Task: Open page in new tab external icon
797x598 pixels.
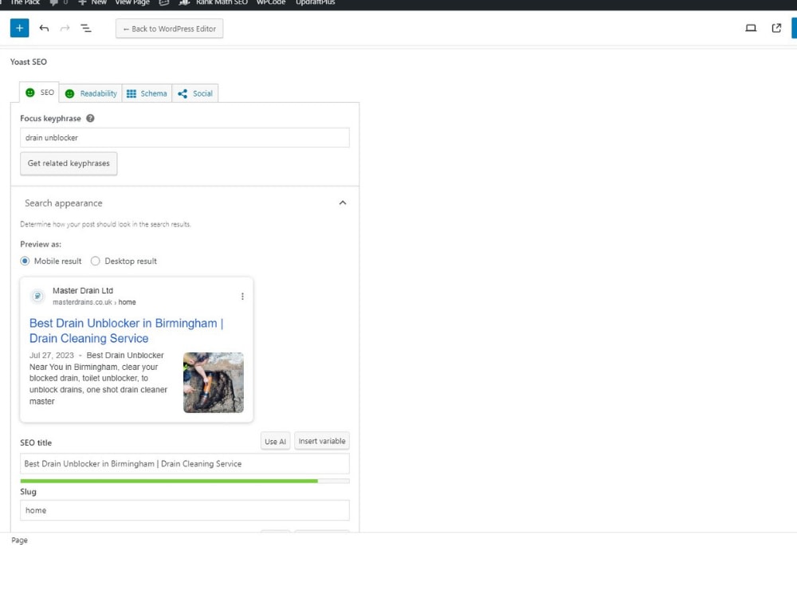Action: [776, 29]
